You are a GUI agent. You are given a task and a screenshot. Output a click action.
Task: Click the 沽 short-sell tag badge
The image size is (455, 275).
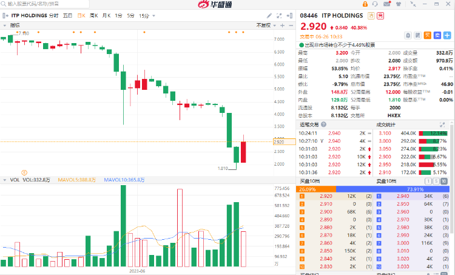371,16
